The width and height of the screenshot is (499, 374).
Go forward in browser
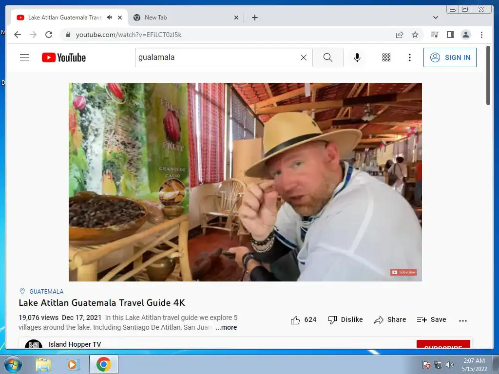(x=33, y=35)
